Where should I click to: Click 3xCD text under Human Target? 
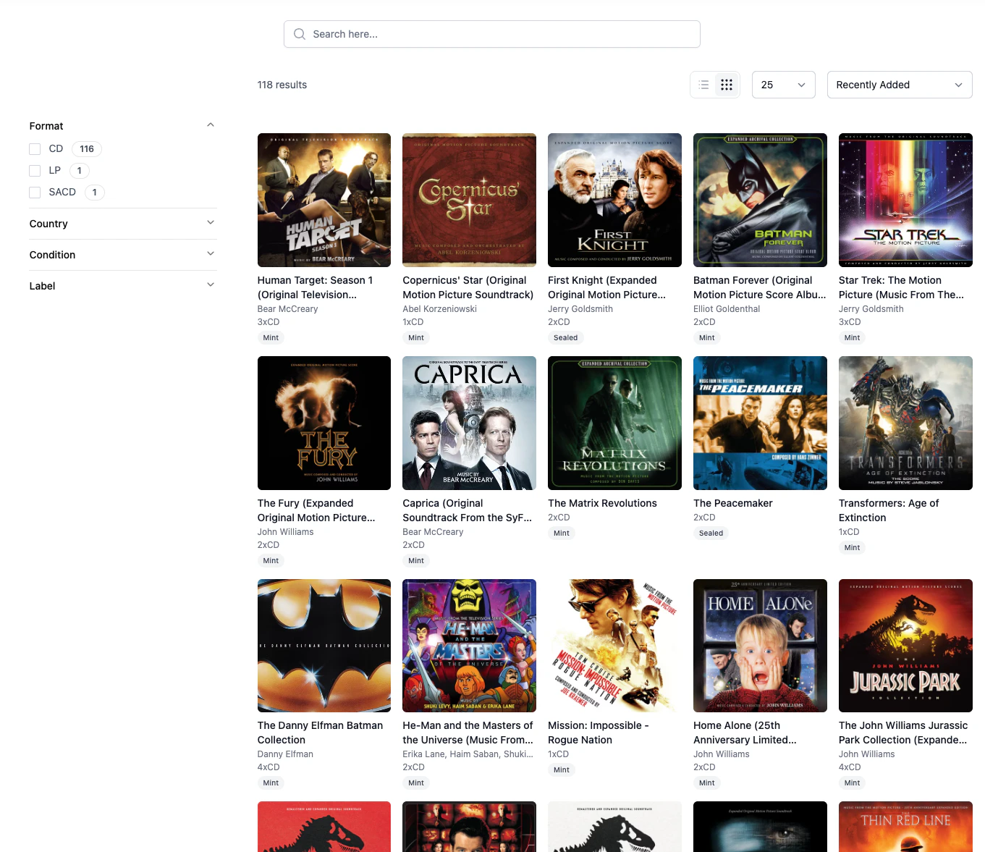269,322
